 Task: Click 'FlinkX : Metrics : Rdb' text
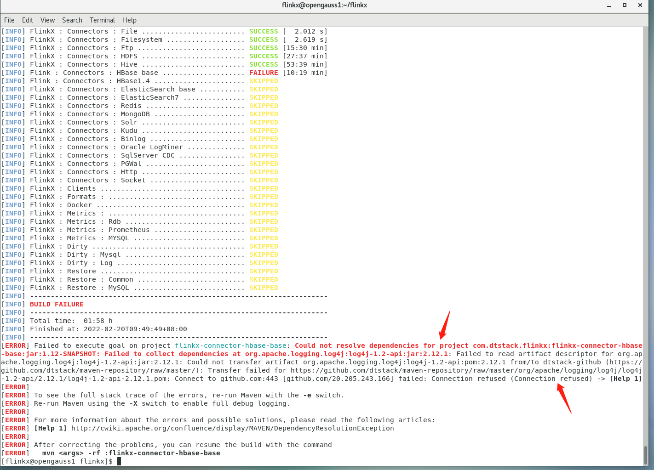(x=75, y=221)
